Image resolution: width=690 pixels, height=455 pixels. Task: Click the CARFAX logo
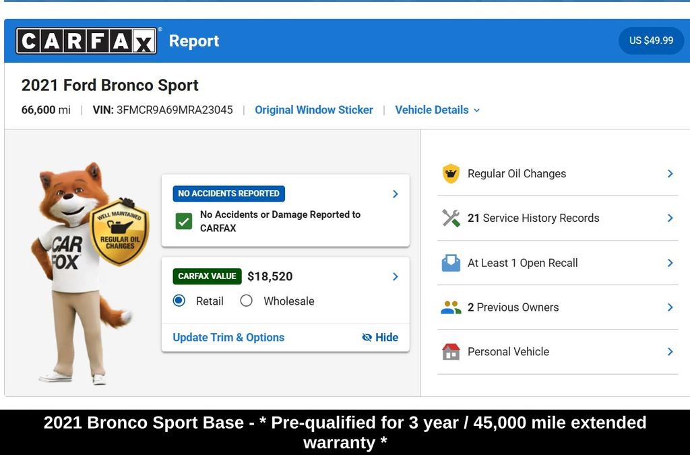86,41
